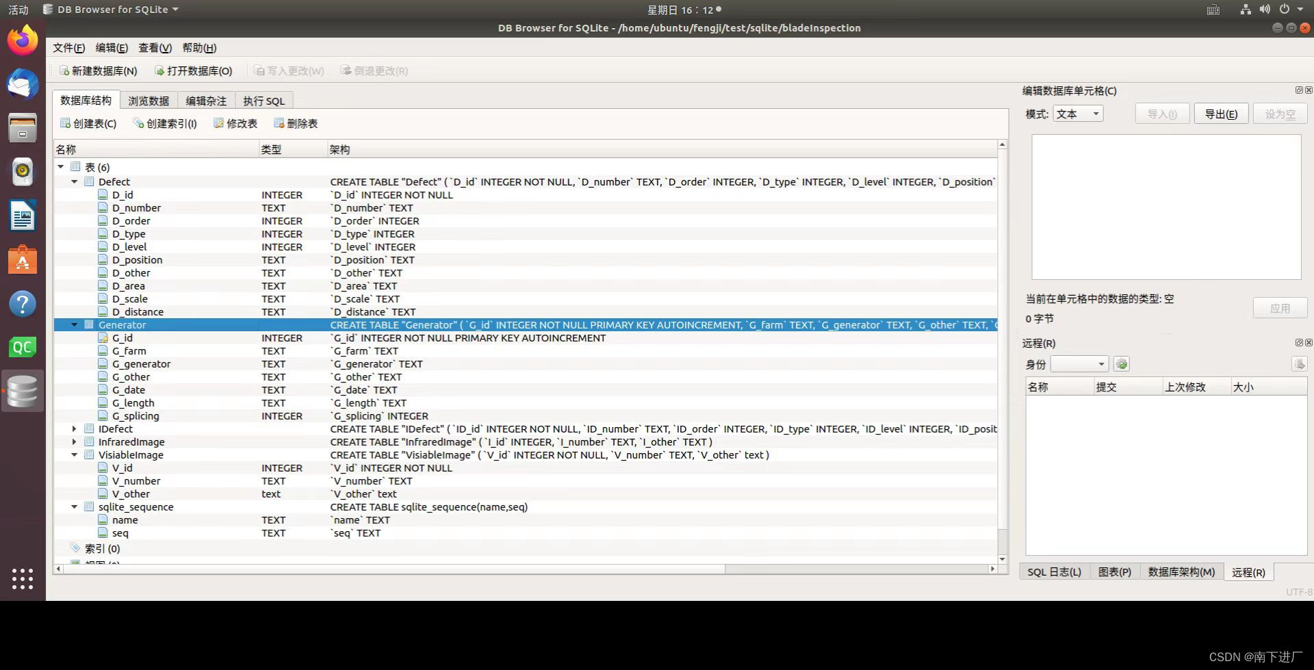The width and height of the screenshot is (1314, 670).
Task: Switch to the 浏览数据 tab
Action: click(149, 101)
